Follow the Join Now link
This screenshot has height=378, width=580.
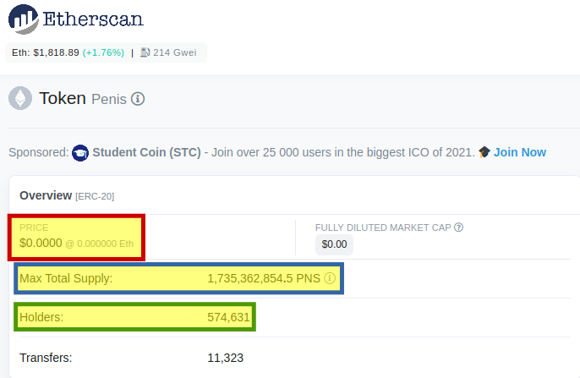(x=520, y=152)
